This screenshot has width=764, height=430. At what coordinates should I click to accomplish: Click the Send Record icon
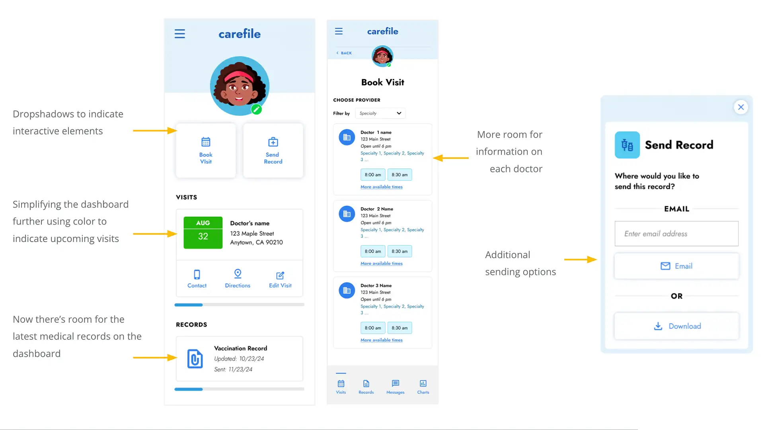[273, 142]
